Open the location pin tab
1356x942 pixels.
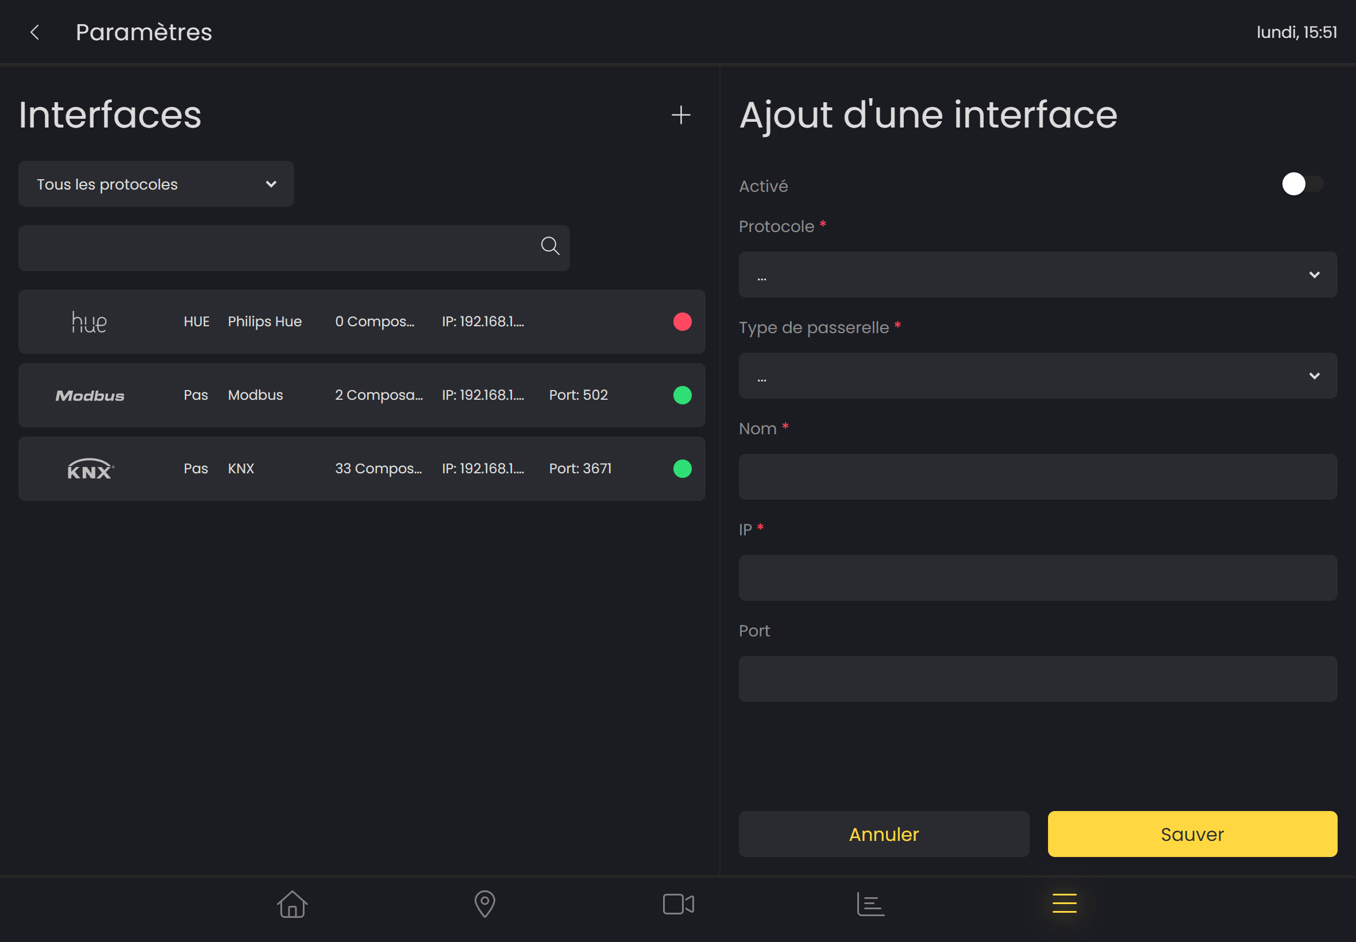485,904
